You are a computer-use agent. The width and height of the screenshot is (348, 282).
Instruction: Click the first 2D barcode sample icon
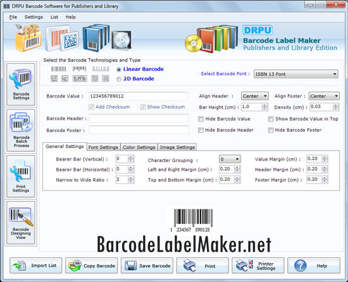(x=54, y=78)
